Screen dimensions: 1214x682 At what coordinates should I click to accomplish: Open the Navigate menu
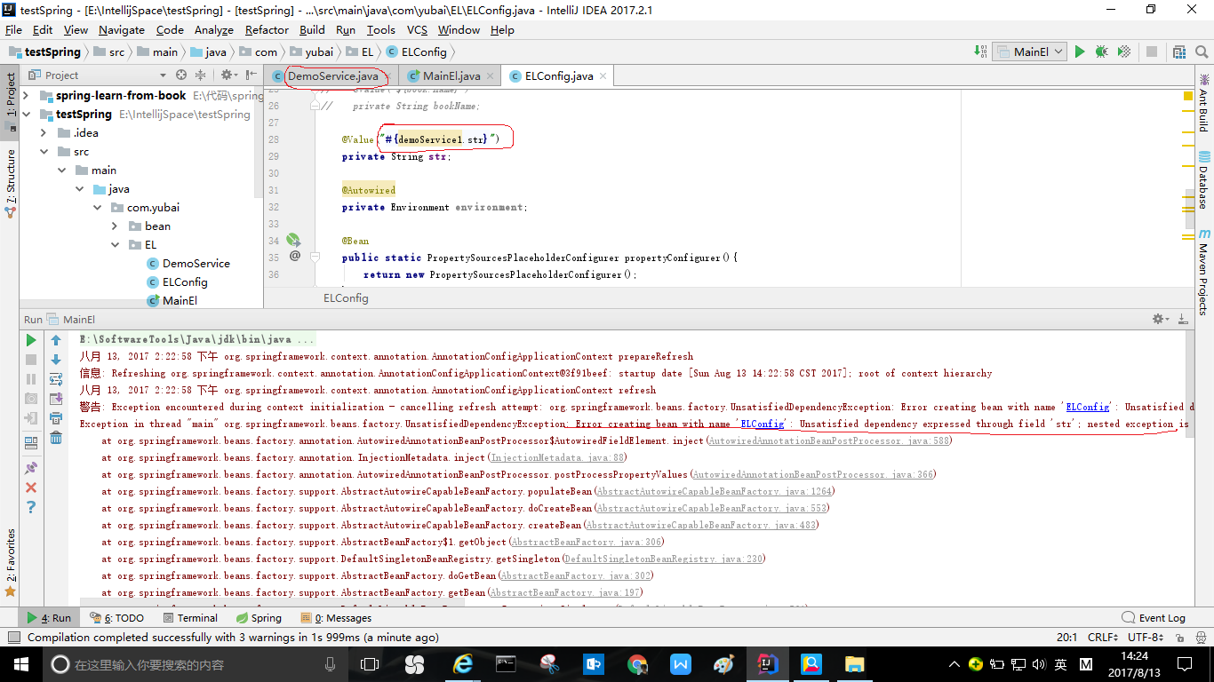(x=122, y=29)
